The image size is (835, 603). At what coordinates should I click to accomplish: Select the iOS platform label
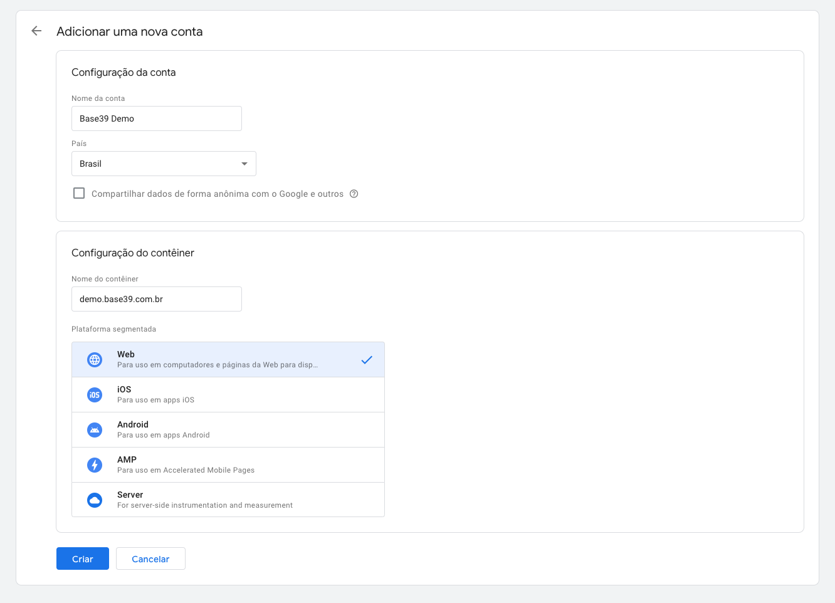point(124,389)
